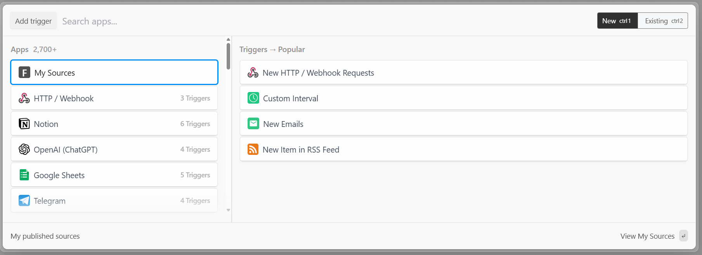
Task: Click the RSS feed orange icon
Action: [253, 149]
